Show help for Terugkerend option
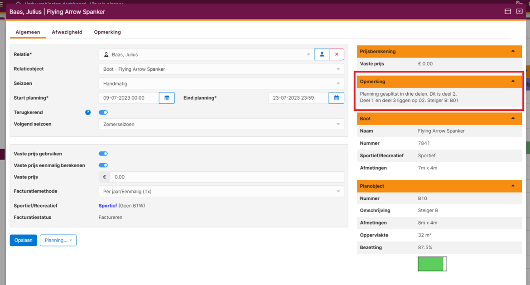530x285 pixels. (88, 112)
